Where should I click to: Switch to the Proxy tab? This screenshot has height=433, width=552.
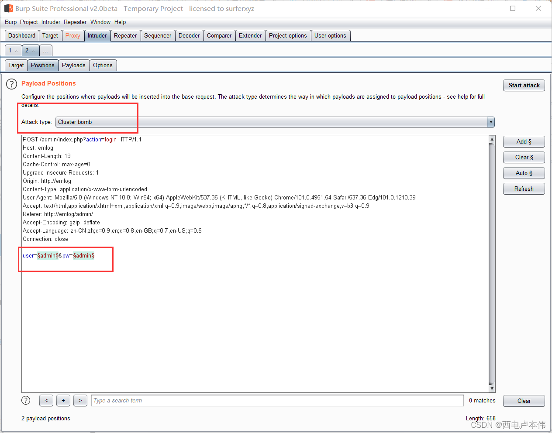coord(73,36)
